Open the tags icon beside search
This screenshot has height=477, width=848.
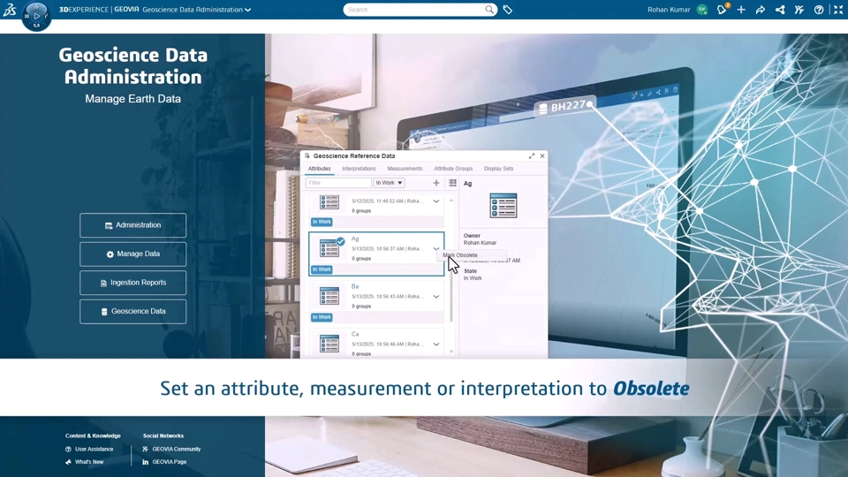point(507,10)
